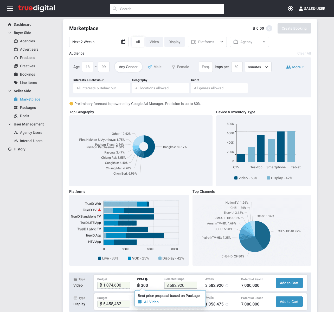Image resolution: width=334 pixels, height=312 pixels.
Task: Open the calendar date picker icon
Action: click(123, 42)
